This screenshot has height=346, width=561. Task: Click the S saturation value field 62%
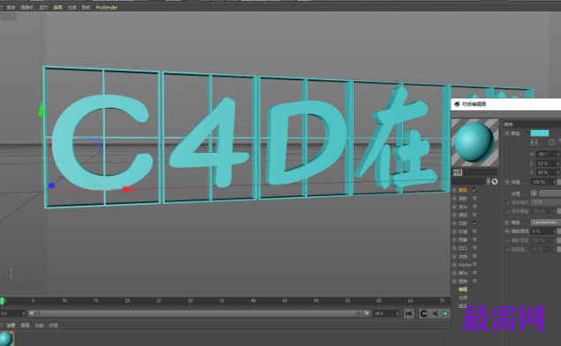click(548, 163)
